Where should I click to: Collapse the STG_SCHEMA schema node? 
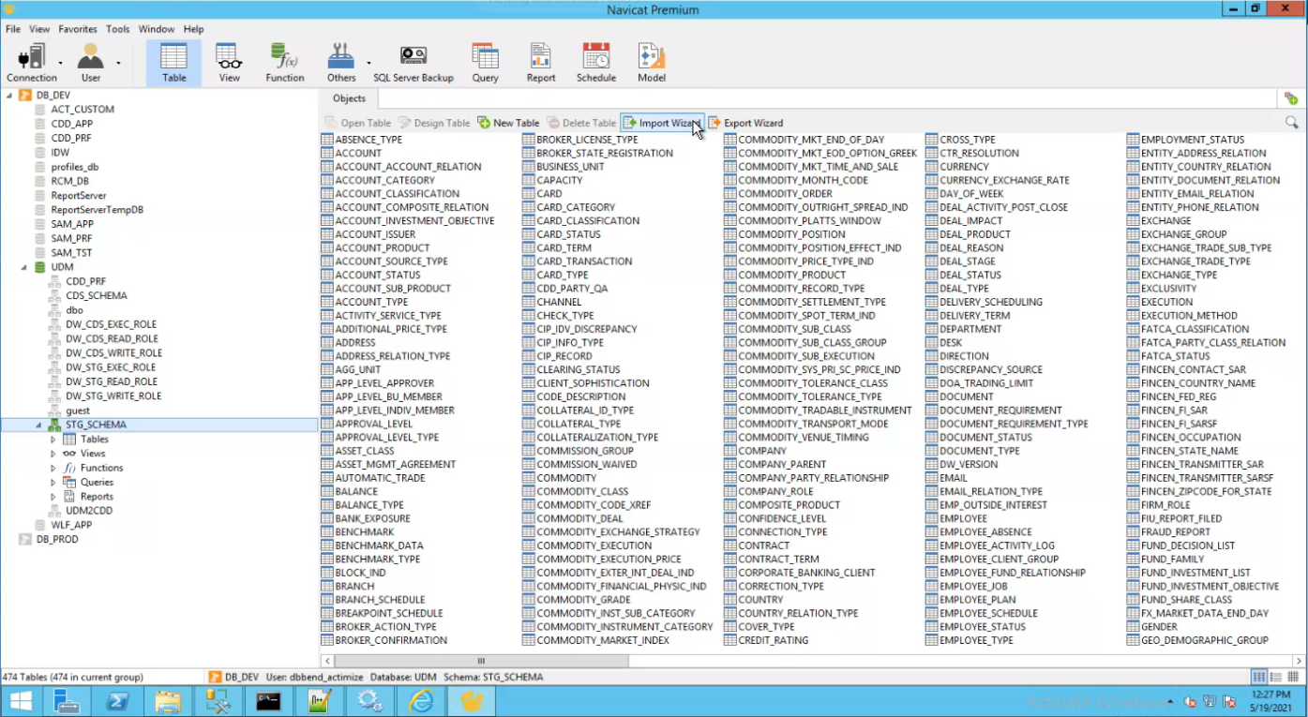tap(38, 425)
